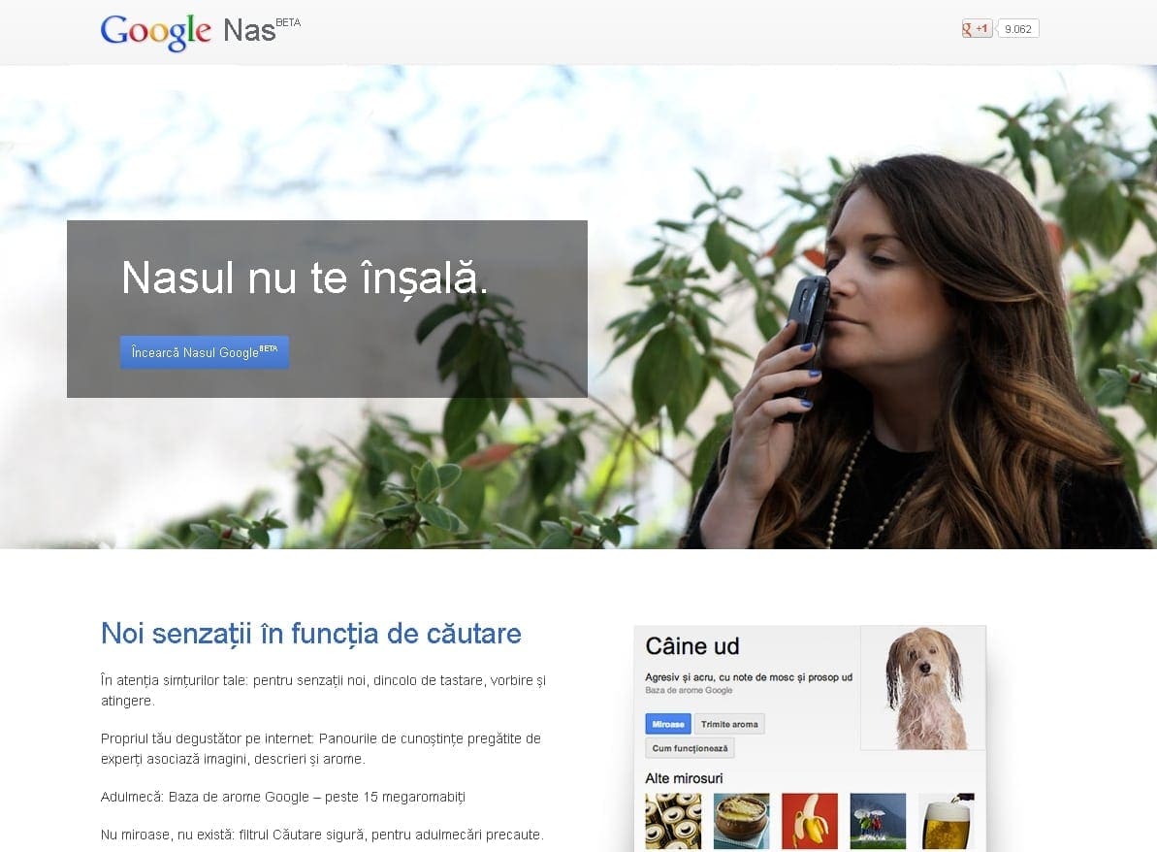
Task: Click the 'Baza de arome Google' source text
Action: tap(689, 691)
